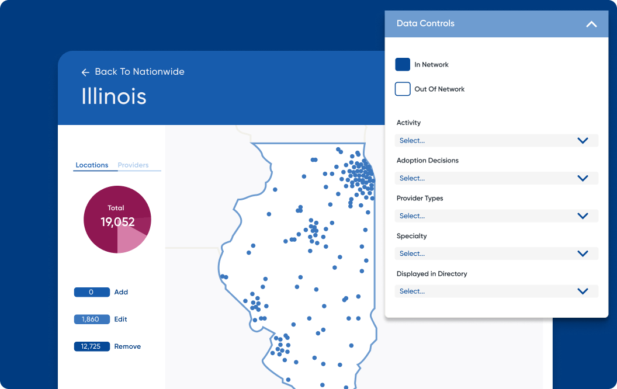Click the Edit count button showing 1,860
Viewport: 617px width, 389px height.
click(92, 319)
